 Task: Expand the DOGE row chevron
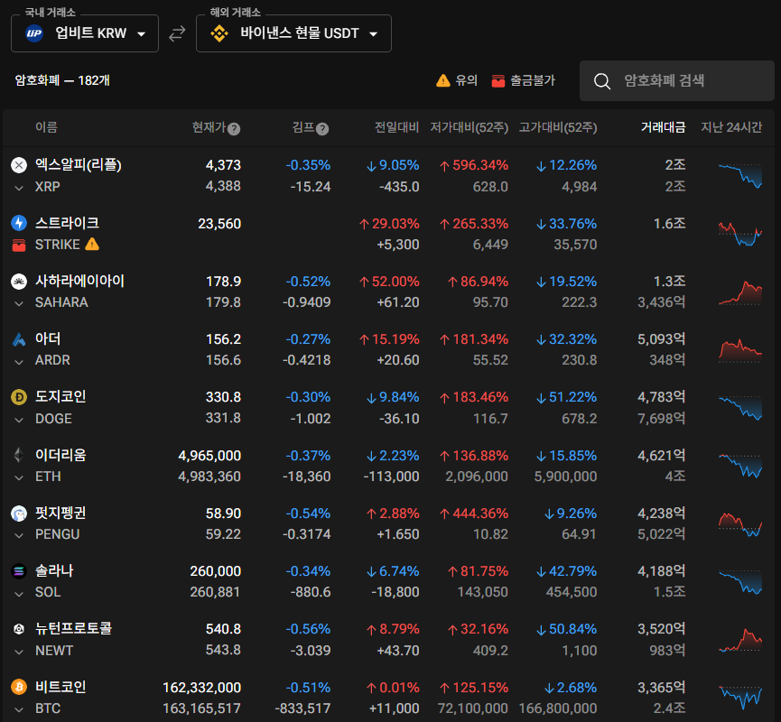click(x=19, y=420)
